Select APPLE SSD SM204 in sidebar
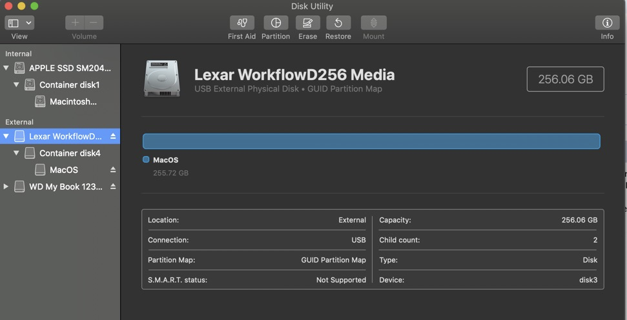This screenshot has width=627, height=320. (60, 68)
